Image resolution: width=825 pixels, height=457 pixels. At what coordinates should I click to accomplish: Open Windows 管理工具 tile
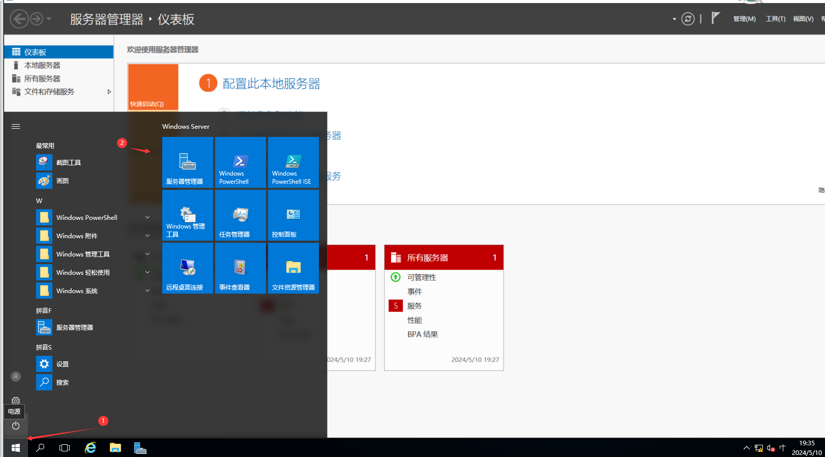point(188,215)
